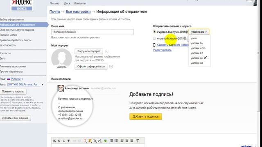The width and height of the screenshot is (262, 147).
Task: Click the Указать свои данные button
Action: [15, 118]
